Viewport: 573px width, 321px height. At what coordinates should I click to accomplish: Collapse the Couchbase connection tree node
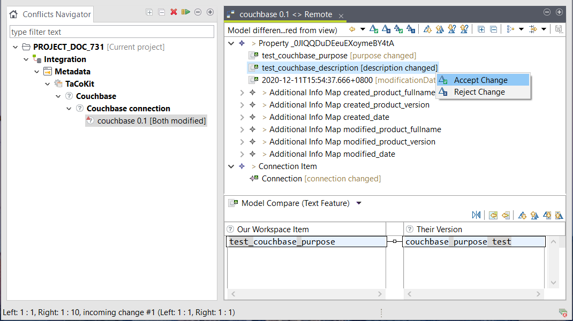pyautogui.click(x=69, y=109)
